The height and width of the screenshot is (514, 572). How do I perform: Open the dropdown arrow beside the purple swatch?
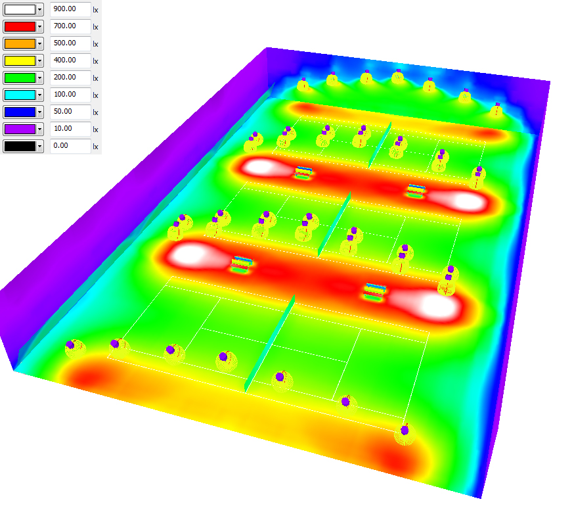pos(40,129)
